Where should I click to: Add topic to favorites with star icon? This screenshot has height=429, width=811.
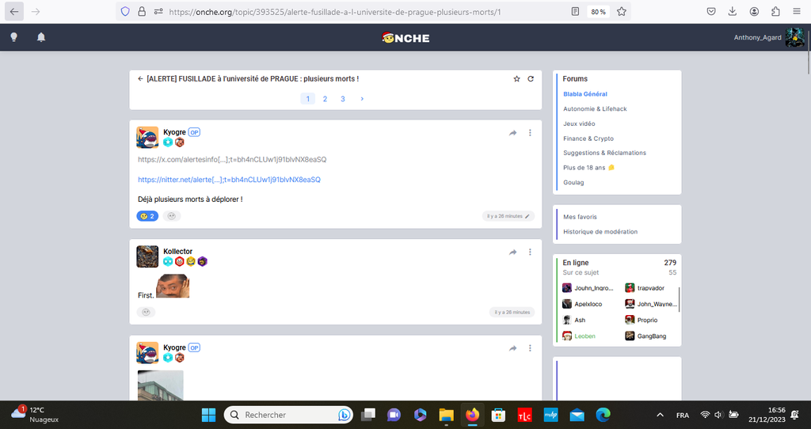pos(517,79)
